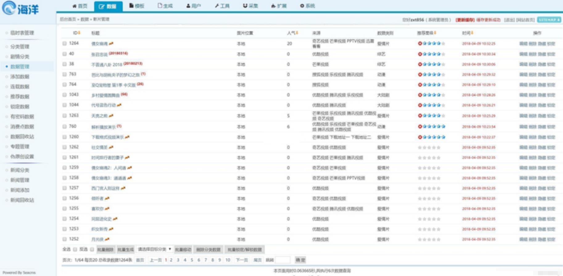Click the first star in row 1257

(x=420, y=188)
